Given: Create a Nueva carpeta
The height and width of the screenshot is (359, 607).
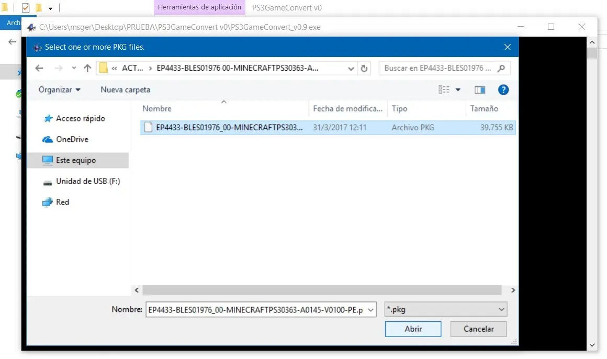Looking at the screenshot, I should pos(126,89).
